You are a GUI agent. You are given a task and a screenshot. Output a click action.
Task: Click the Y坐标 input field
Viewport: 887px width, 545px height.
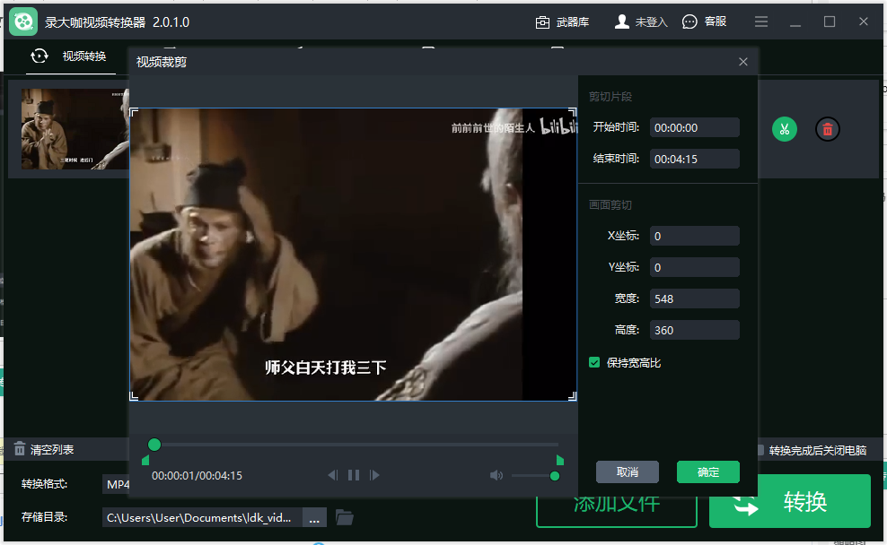click(694, 267)
